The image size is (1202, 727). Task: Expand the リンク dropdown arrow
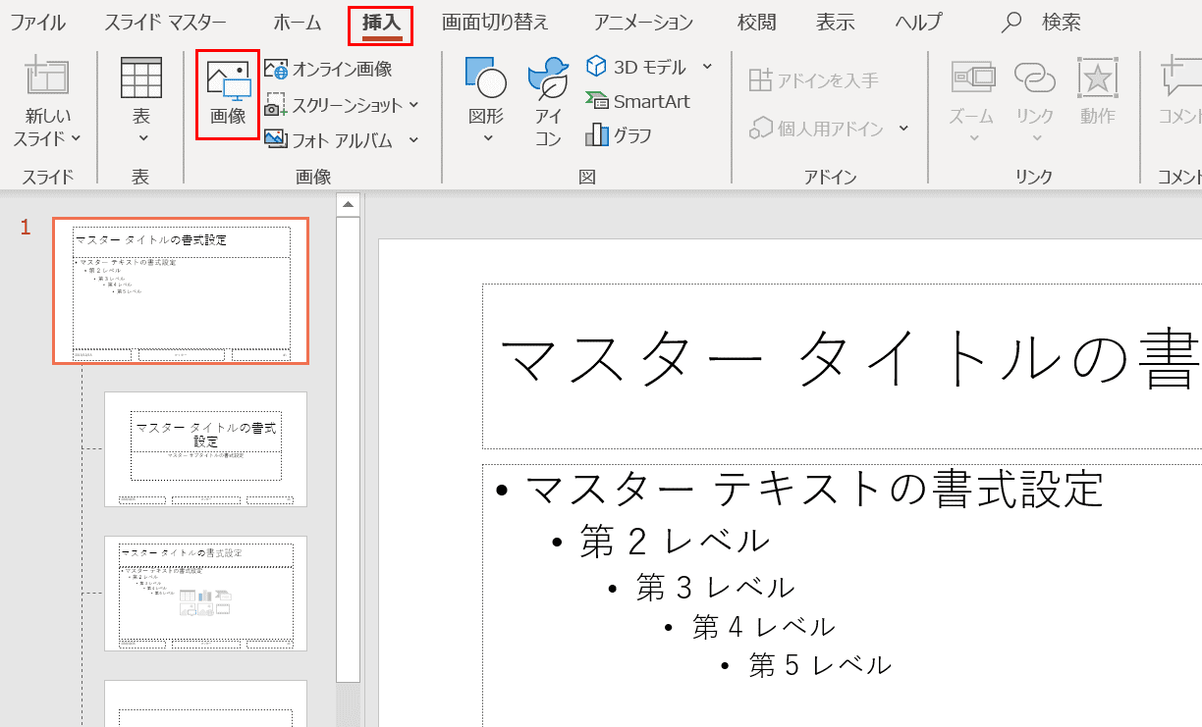[x=1035, y=139]
